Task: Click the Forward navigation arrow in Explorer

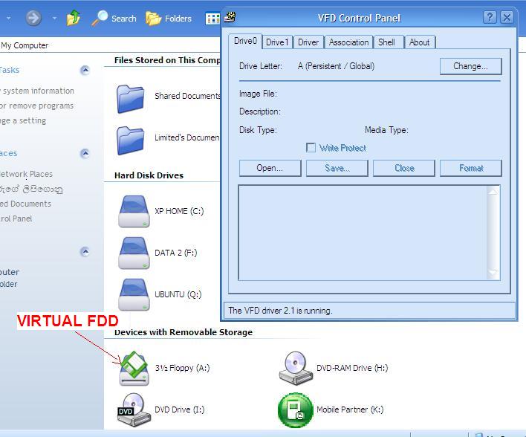Action: point(33,18)
